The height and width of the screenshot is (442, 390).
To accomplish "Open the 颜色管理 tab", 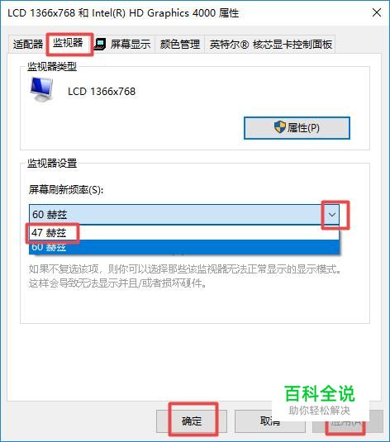I will pyautogui.click(x=179, y=45).
